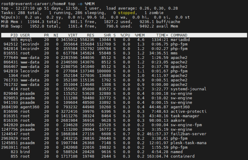Select the SHR column header
The image size is (248, 160).
pyautogui.click(x=107, y=35)
